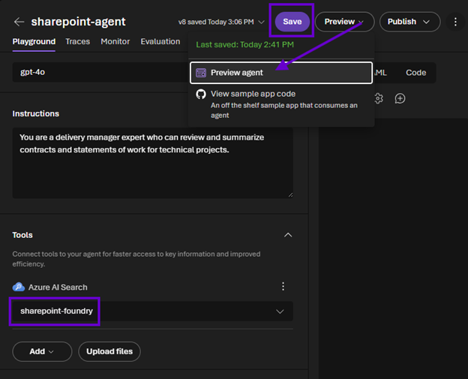The height and width of the screenshot is (379, 468).
Task: Collapse the Tools section chevron
Action: pos(288,235)
